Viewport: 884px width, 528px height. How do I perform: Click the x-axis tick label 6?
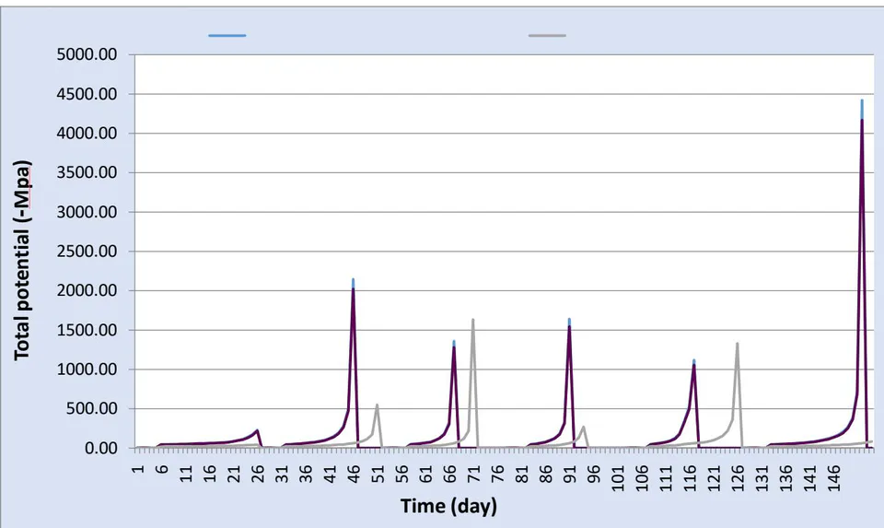click(x=162, y=468)
